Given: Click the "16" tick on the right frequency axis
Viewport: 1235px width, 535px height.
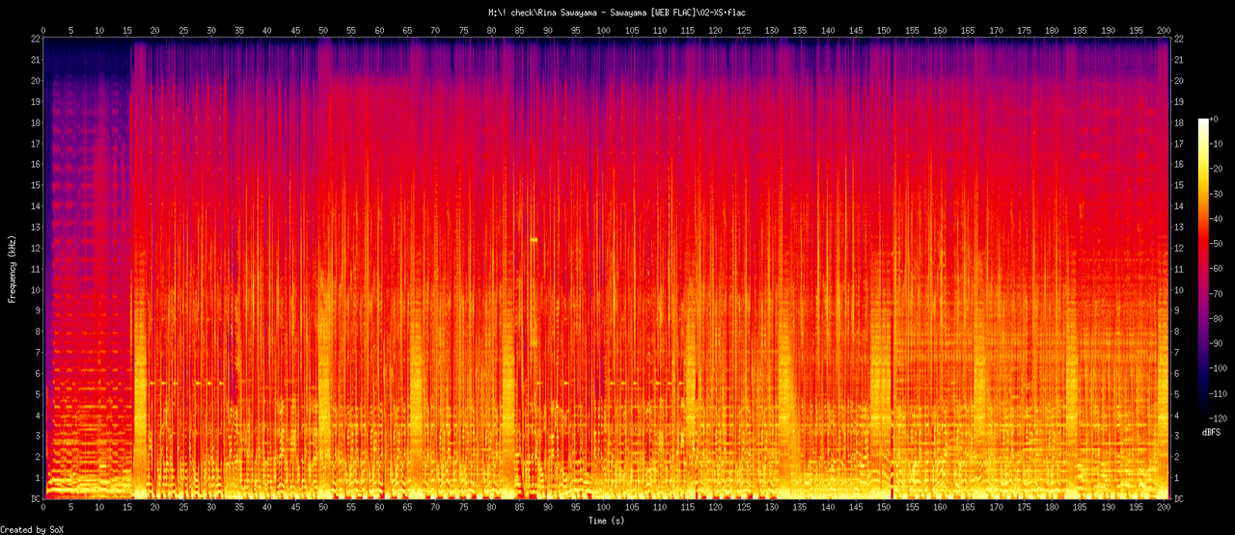Looking at the screenshot, I should 1180,164.
